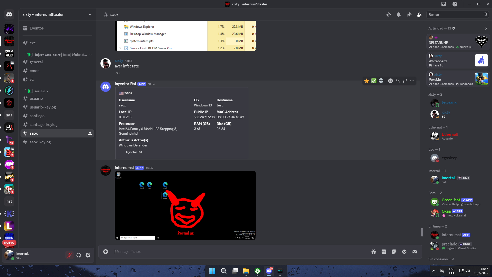This screenshot has height=277, width=492.
Task: Click the NUEVO unread indicator
Action: (9, 243)
